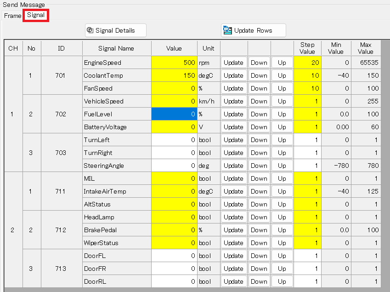Switch to the Frame tab

click(x=12, y=16)
